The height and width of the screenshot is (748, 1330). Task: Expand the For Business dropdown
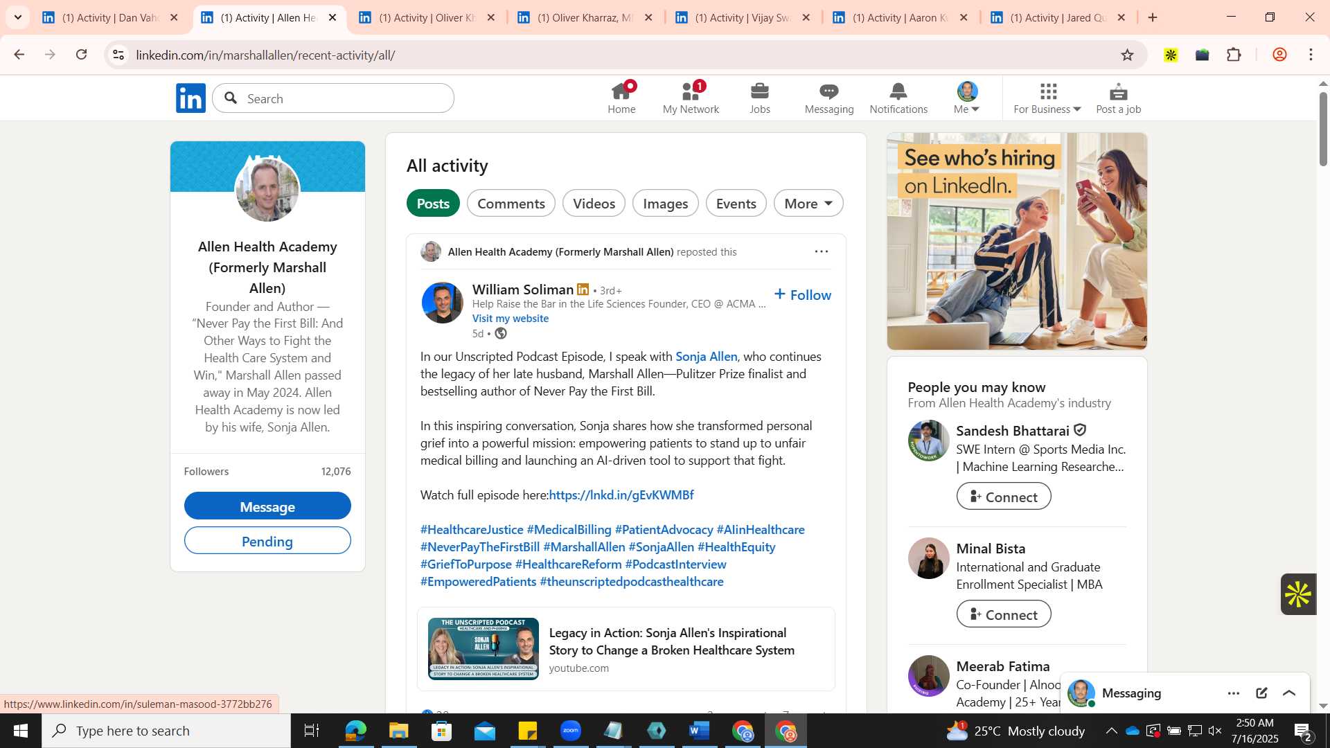[x=1047, y=98]
